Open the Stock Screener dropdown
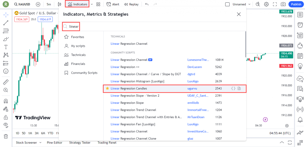 pos(29,143)
